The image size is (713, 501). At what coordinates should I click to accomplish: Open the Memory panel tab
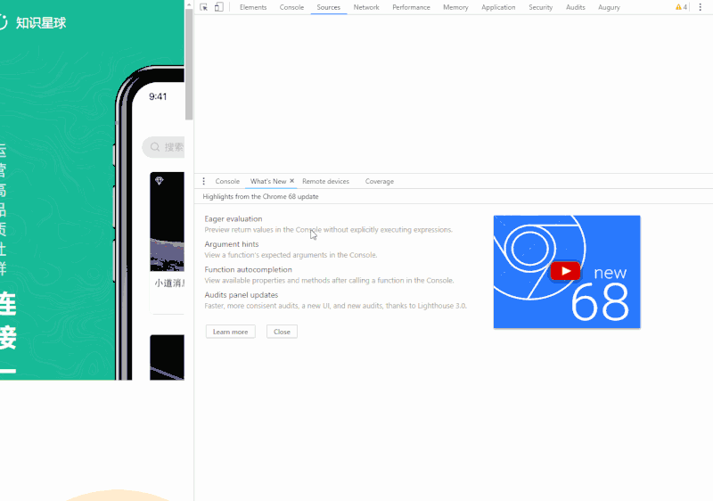pyautogui.click(x=455, y=7)
